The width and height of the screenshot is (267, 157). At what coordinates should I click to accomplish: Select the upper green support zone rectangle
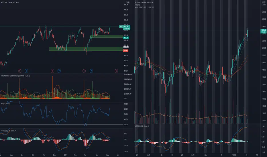pyautogui.click(x=106, y=36)
